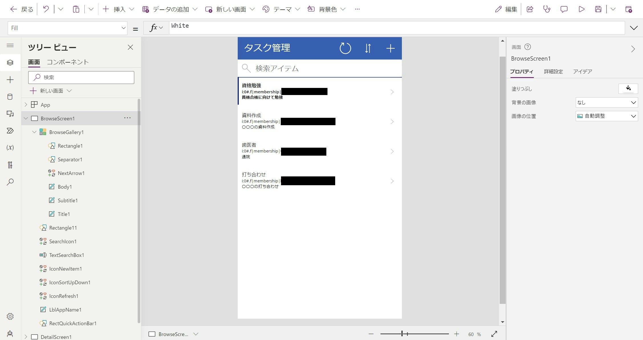643x340 pixels.
Task: Open the Data pane in left sidebar
Action: pyautogui.click(x=10, y=97)
